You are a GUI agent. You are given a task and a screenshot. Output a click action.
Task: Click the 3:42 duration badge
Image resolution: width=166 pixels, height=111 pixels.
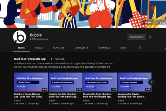(148, 89)
